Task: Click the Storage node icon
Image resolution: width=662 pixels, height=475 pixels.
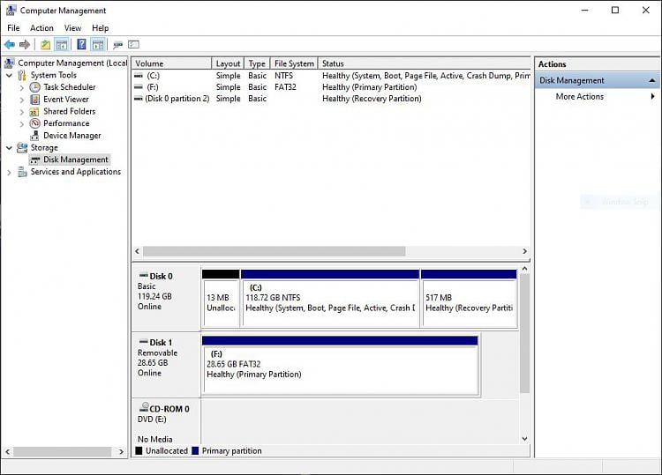Action: pos(22,147)
